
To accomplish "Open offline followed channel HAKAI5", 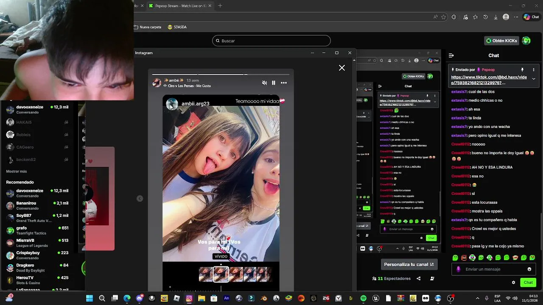I will click(37, 122).
